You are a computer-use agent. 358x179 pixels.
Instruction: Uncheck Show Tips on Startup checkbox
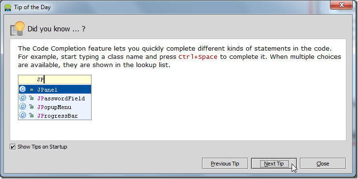coord(13,147)
